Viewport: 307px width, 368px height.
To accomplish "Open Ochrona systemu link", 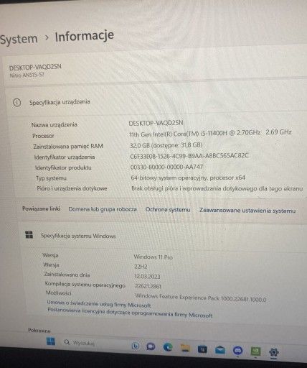I will (x=168, y=210).
